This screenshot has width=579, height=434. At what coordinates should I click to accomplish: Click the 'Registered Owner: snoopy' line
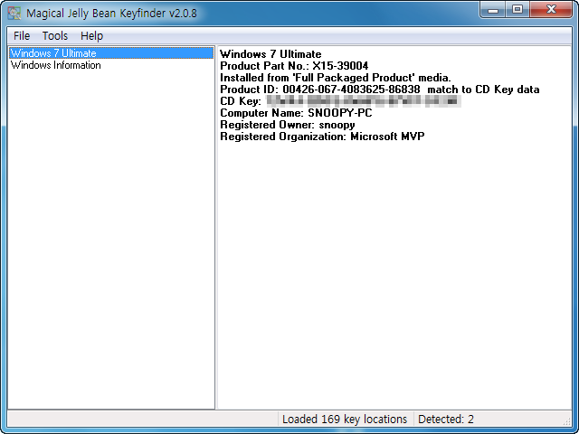[288, 125]
